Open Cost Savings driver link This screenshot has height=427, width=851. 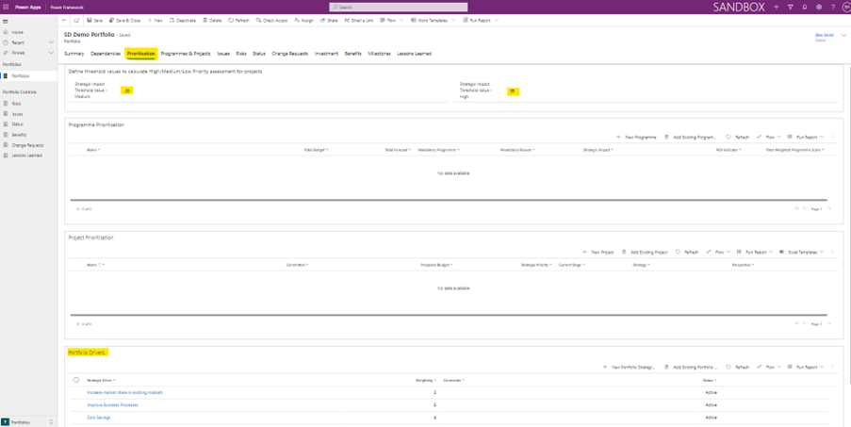pos(99,418)
